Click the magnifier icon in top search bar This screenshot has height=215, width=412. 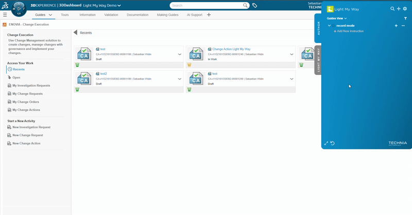[245, 5]
